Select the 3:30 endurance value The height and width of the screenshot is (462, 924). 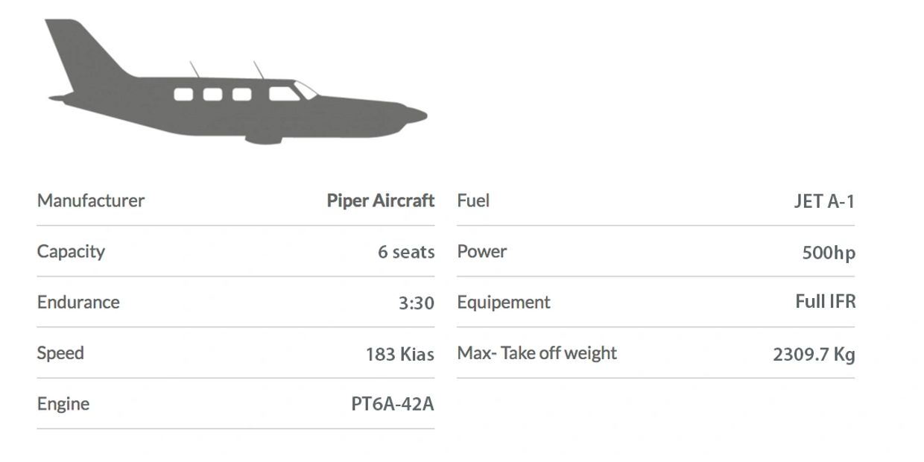point(416,303)
